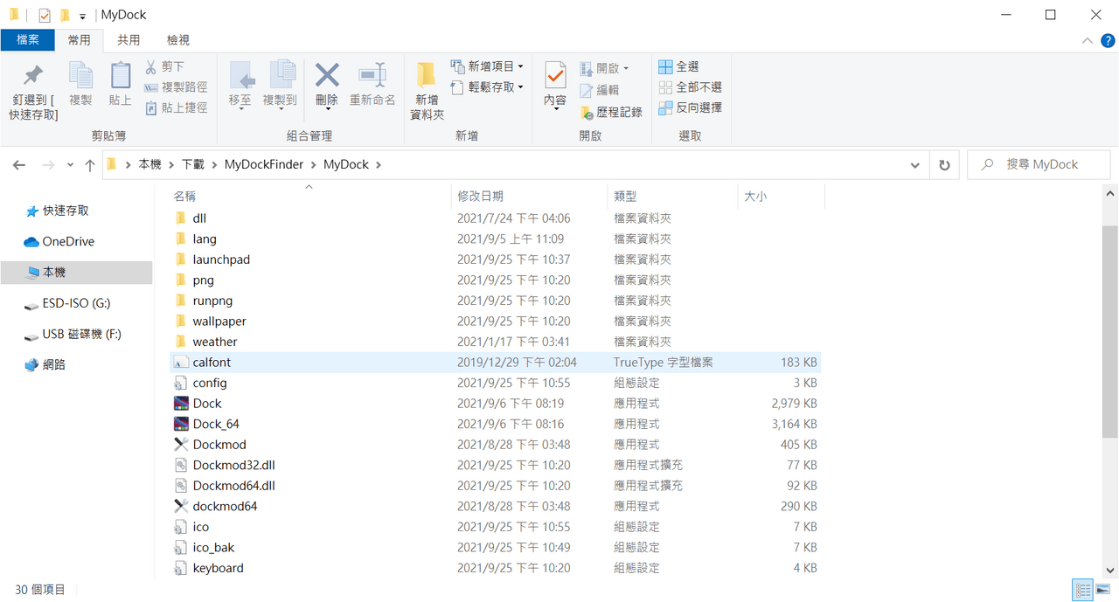Click the Properties checkmark icon in title bar
Viewport: 1119px width, 602px height.
tap(45, 16)
